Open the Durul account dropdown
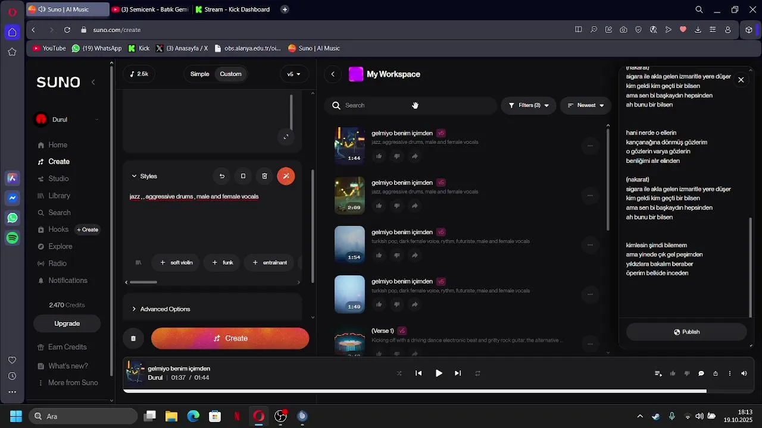Screen dimensions: 762x428 pos(67,119)
